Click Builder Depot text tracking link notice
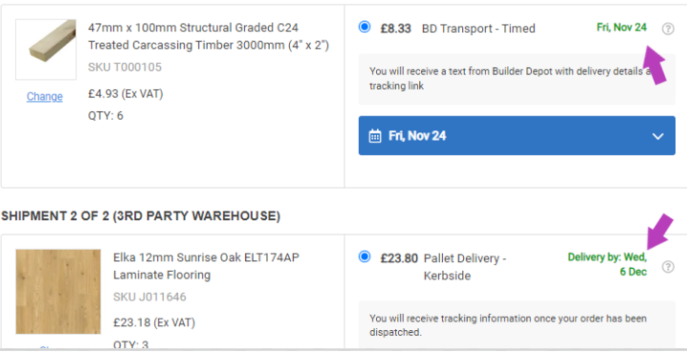Image resolution: width=687 pixels, height=352 pixels. 517,78
